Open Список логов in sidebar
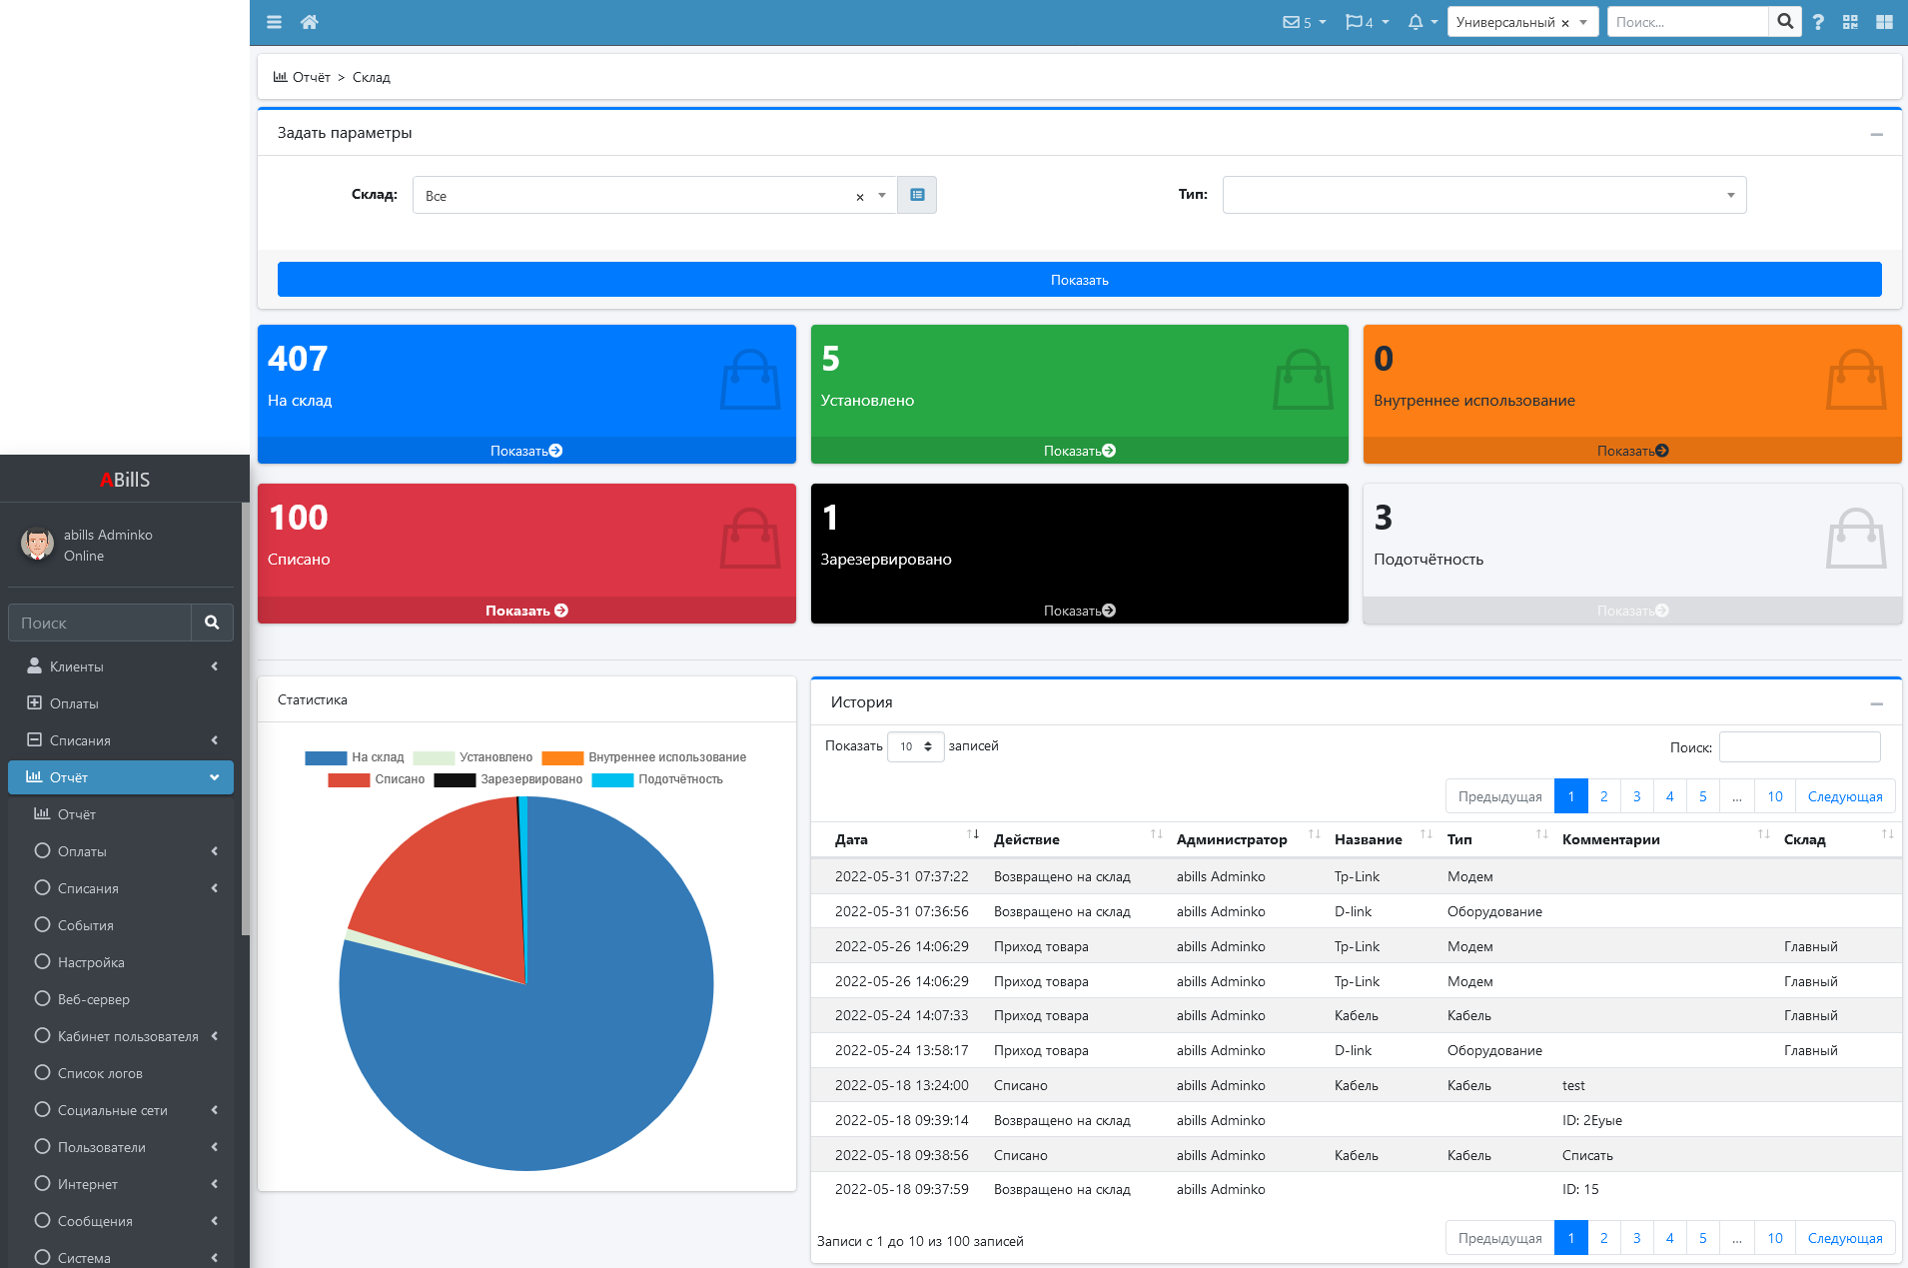Image resolution: width=1908 pixels, height=1268 pixels. click(100, 1073)
